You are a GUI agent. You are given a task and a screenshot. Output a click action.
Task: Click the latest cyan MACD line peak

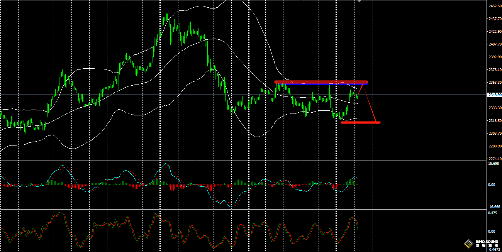tap(354, 177)
